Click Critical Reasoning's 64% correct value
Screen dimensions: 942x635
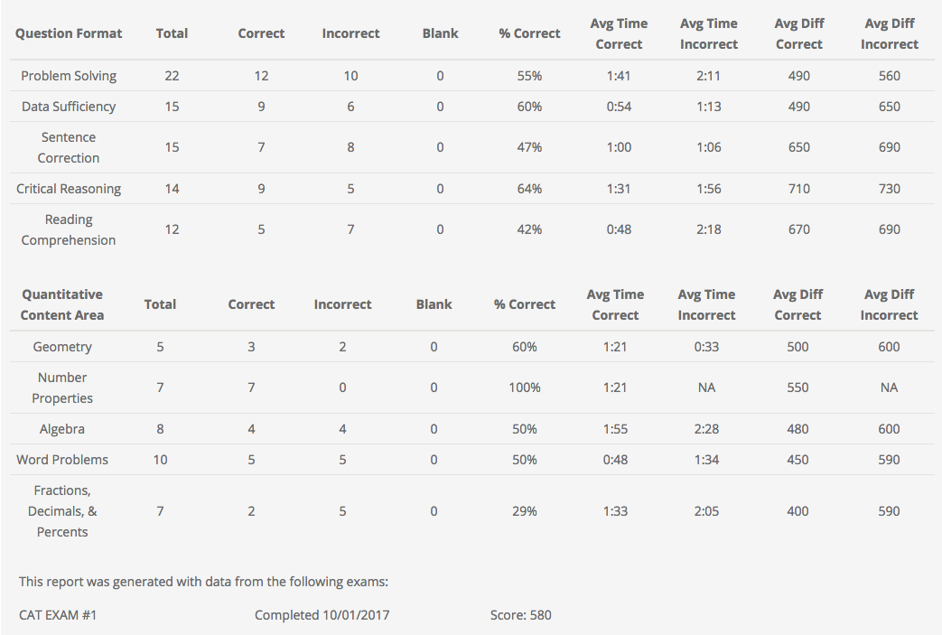(529, 189)
